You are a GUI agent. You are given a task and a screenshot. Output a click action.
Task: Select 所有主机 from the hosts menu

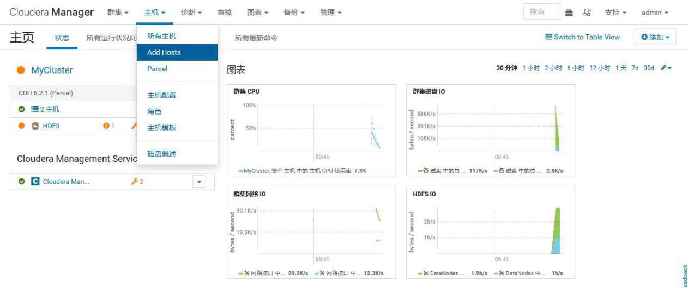[177, 36]
